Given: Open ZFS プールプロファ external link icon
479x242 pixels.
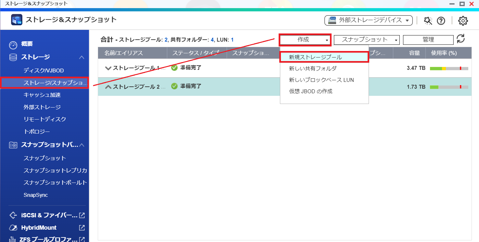Looking at the screenshot, I should click(82, 240).
